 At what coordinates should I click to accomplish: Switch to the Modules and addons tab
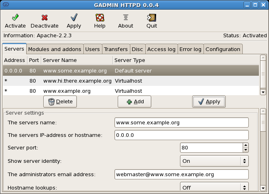click(55, 49)
